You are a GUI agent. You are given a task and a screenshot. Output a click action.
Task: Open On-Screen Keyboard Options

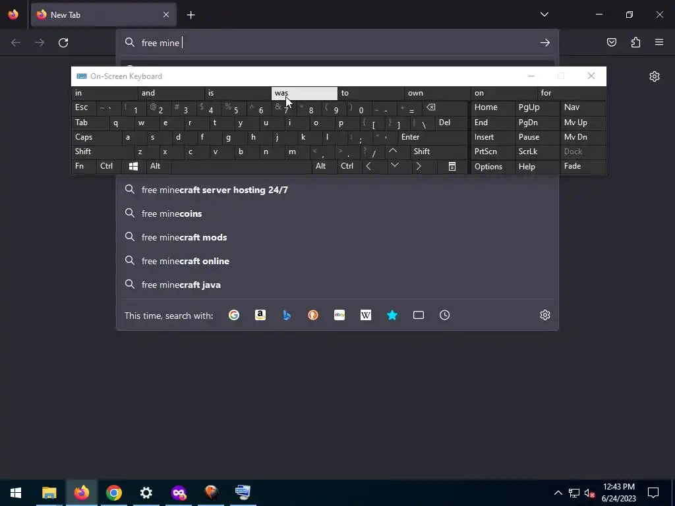point(492,166)
